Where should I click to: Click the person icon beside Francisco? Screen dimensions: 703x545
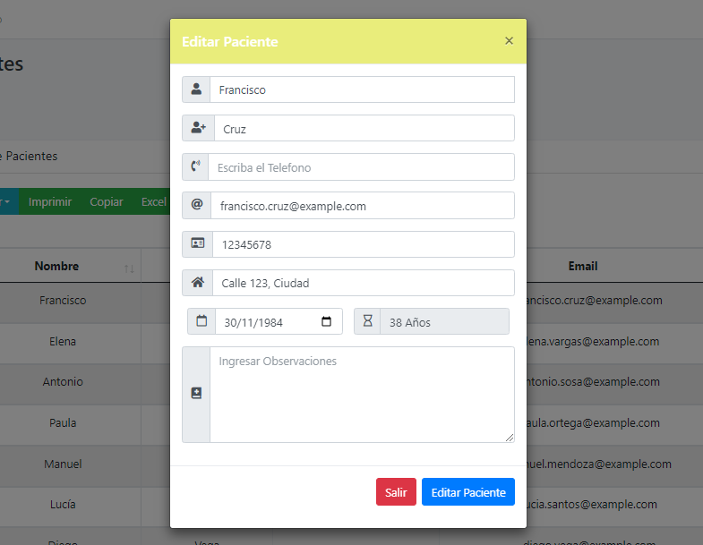tap(196, 89)
